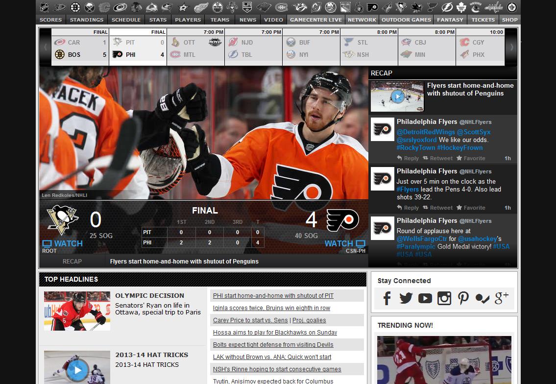Image resolution: width=556 pixels, height=384 pixels.
Task: Open RECAP link below the box score
Action: coord(72,262)
